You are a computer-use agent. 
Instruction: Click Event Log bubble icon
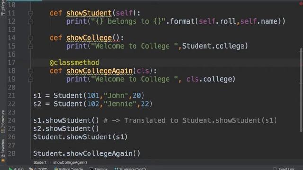point(275,169)
